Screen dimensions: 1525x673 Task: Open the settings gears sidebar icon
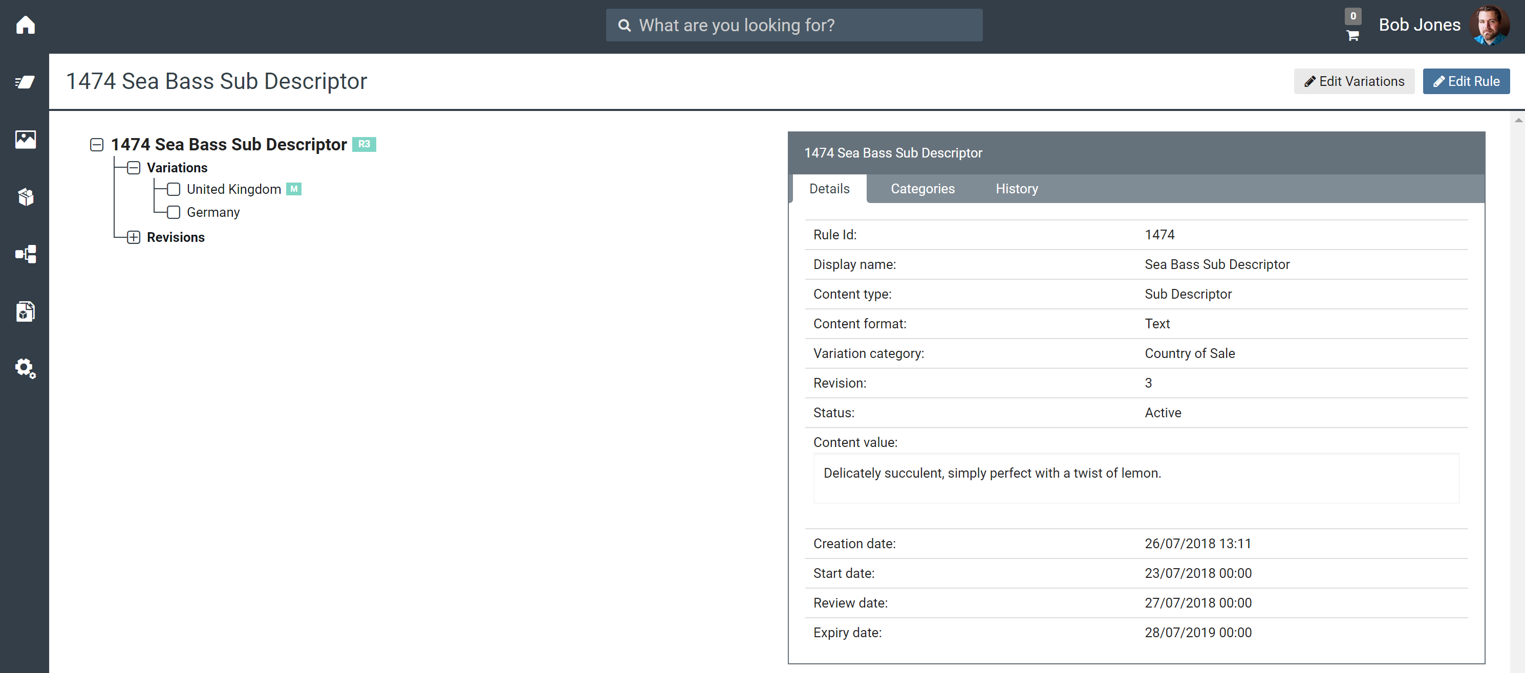(25, 368)
